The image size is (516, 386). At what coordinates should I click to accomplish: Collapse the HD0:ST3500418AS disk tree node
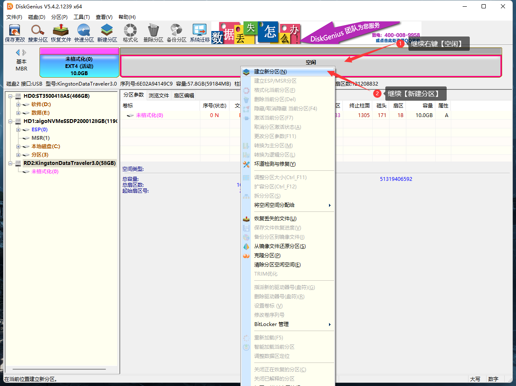tap(11, 96)
